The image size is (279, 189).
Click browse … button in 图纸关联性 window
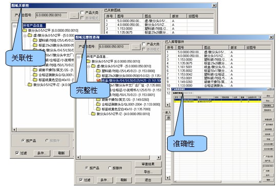[74, 16]
